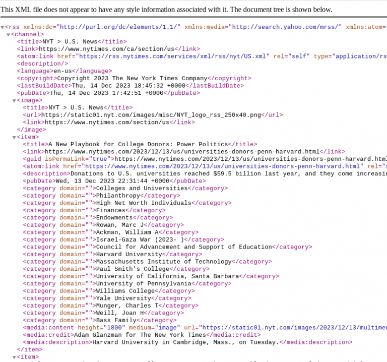Collapse the rss root element triangle
This screenshot has height=362, width=387.
3,27
